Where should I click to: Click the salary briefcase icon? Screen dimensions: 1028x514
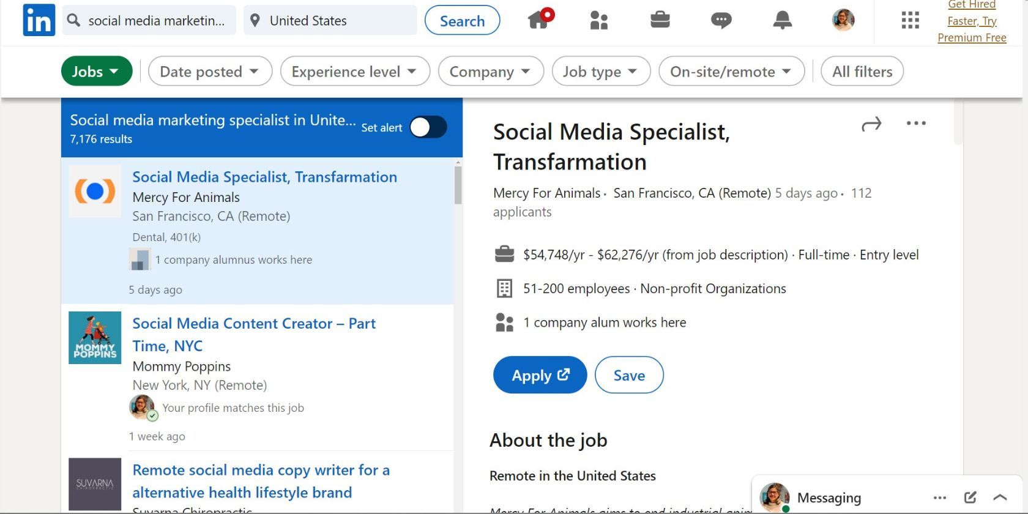[504, 254]
